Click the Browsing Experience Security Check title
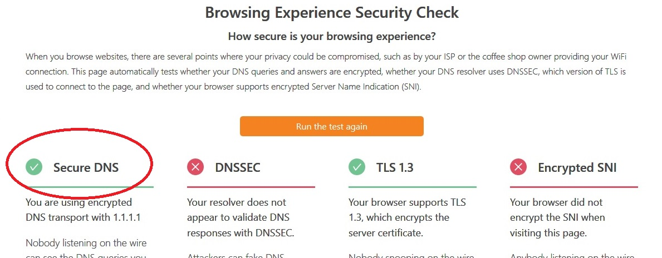The image size is (662, 258). coord(332,12)
